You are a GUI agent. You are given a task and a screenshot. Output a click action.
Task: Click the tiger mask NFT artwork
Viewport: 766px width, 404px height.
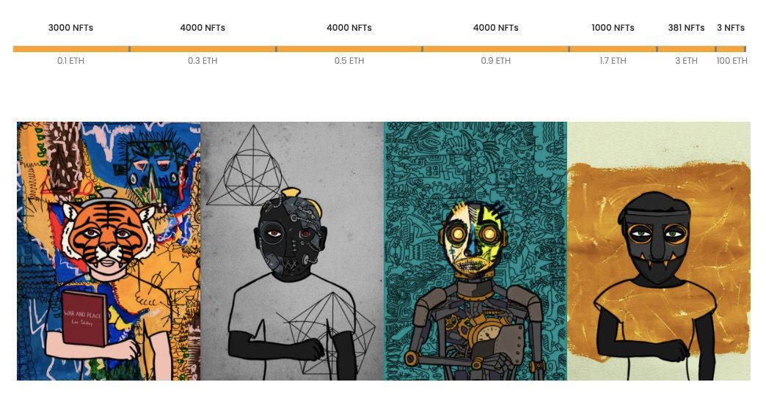point(109,251)
